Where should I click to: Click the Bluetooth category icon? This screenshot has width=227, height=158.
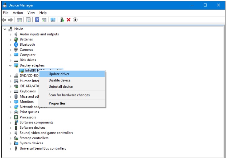(16, 44)
